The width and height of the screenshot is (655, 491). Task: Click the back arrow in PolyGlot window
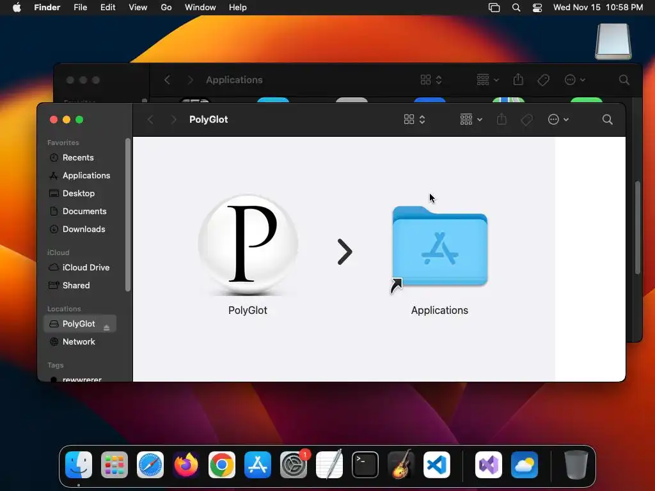150,120
